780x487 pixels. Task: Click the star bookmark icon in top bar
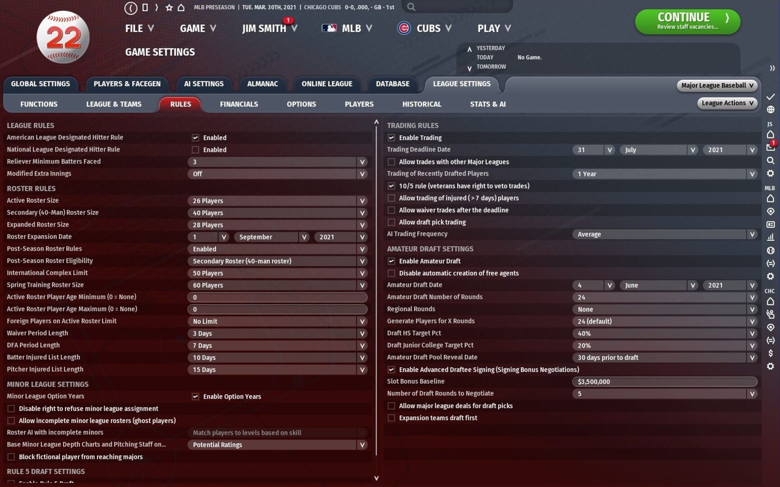(169, 7)
